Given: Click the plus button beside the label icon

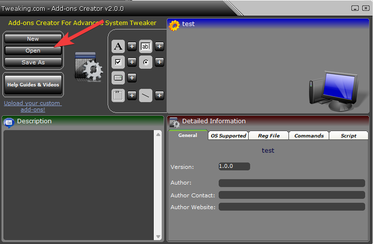Looking at the screenshot, I should (x=132, y=47).
